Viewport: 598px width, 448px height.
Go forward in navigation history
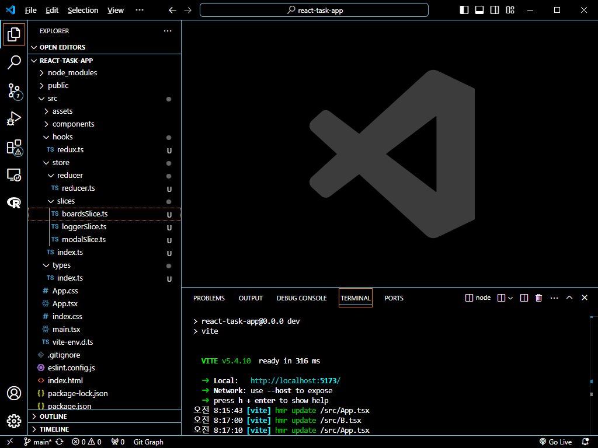(x=187, y=10)
